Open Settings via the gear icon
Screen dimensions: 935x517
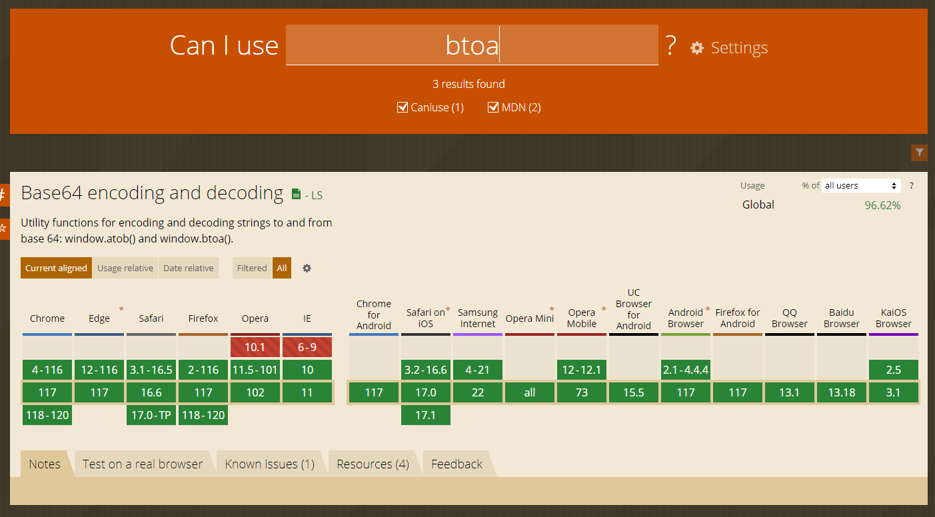pyautogui.click(x=697, y=48)
